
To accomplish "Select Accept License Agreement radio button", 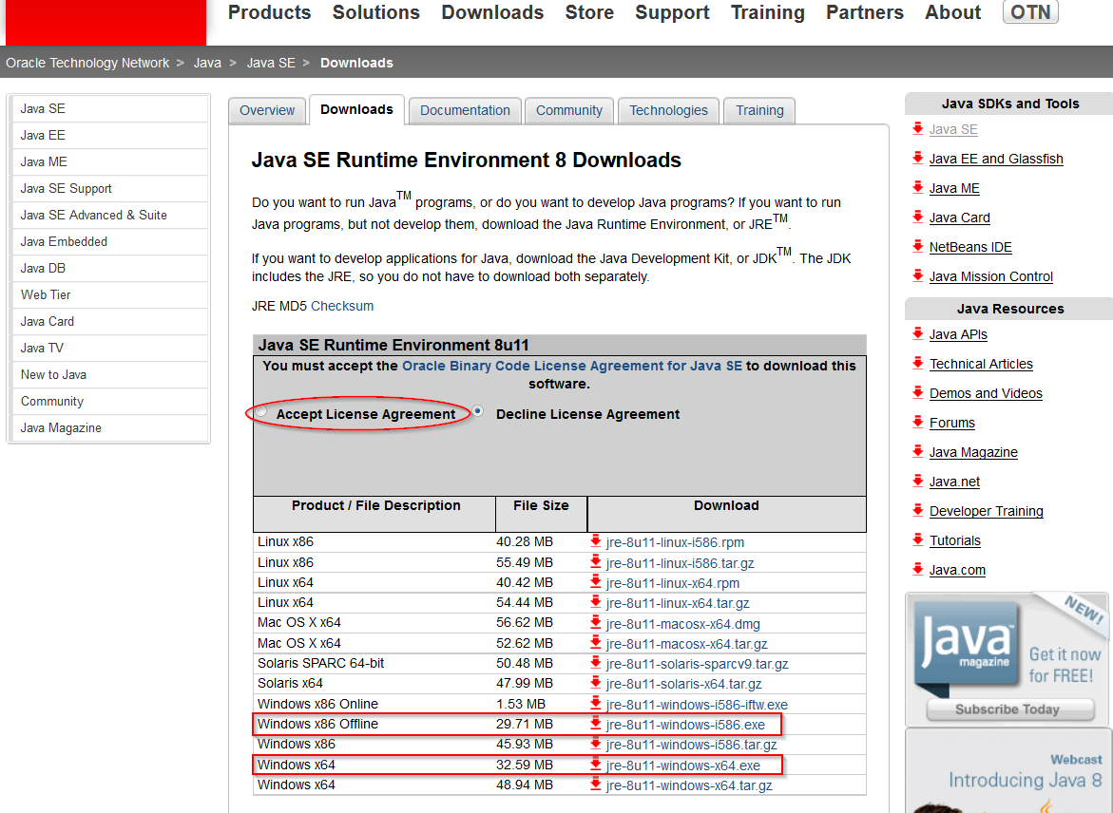I will (261, 412).
